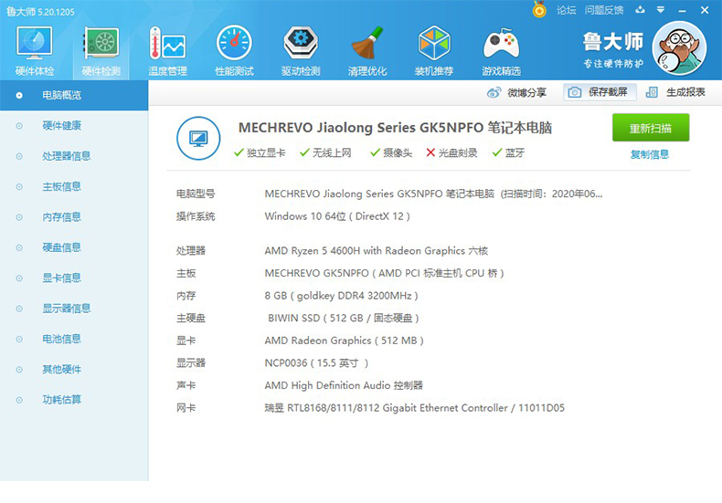Image resolution: width=722 pixels, height=503 pixels.
Task: Select 电脑概览 in sidebar
Action: (x=74, y=95)
